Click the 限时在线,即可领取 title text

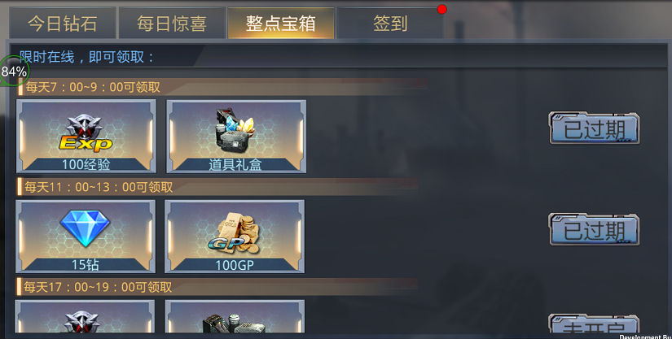[86, 56]
